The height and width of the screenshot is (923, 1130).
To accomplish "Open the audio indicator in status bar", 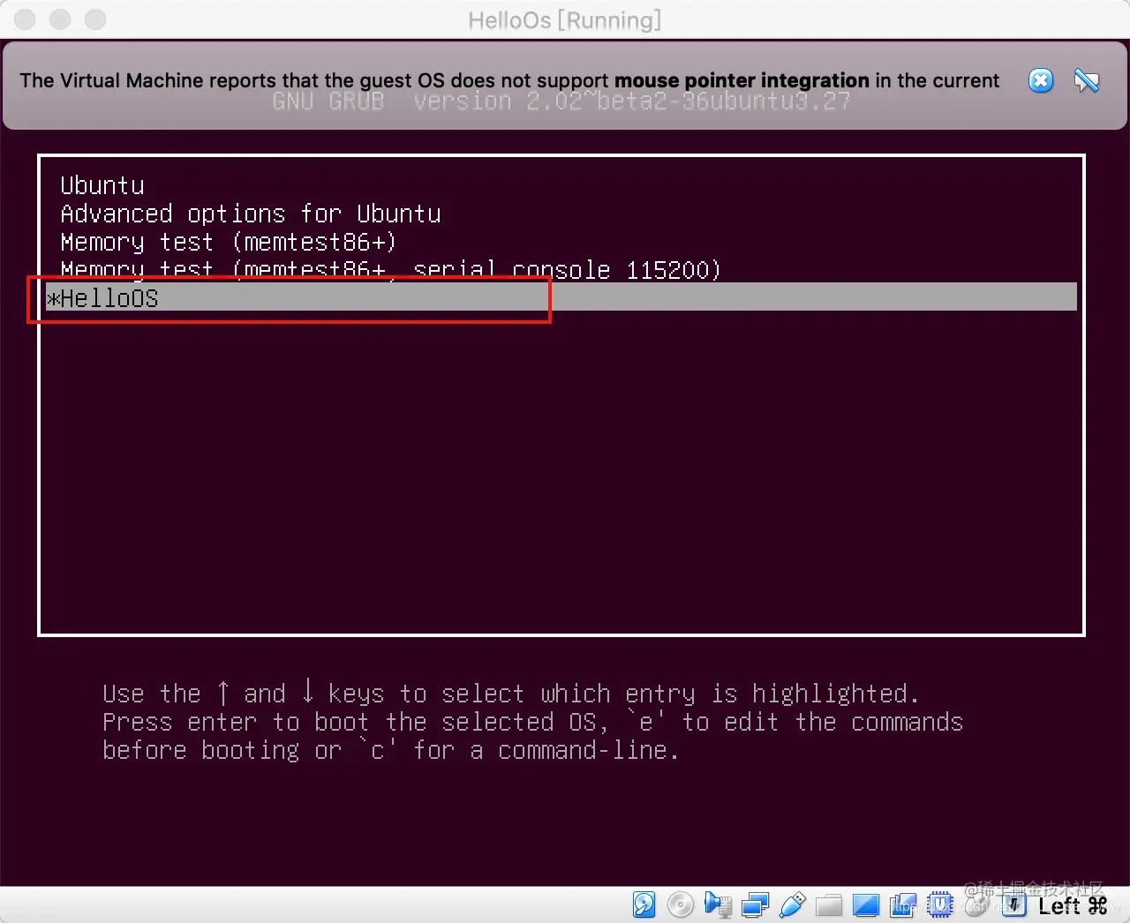I will pos(718,904).
